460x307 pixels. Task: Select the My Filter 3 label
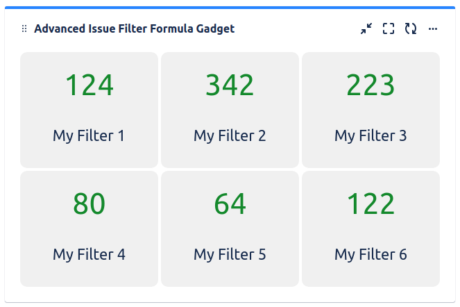[370, 135]
